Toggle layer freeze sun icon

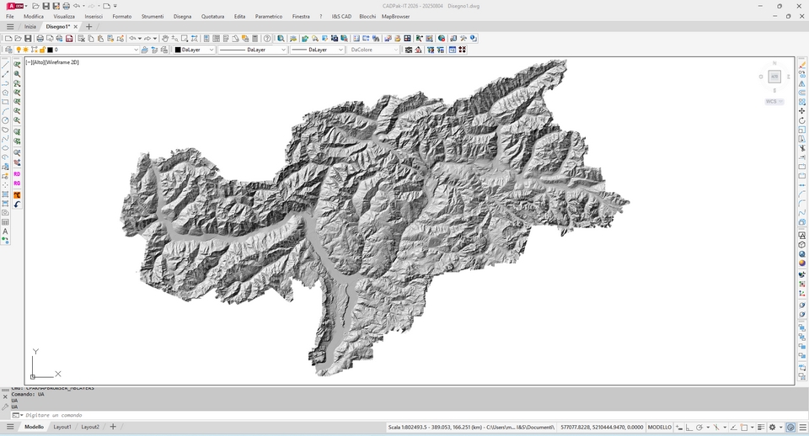(x=25, y=50)
